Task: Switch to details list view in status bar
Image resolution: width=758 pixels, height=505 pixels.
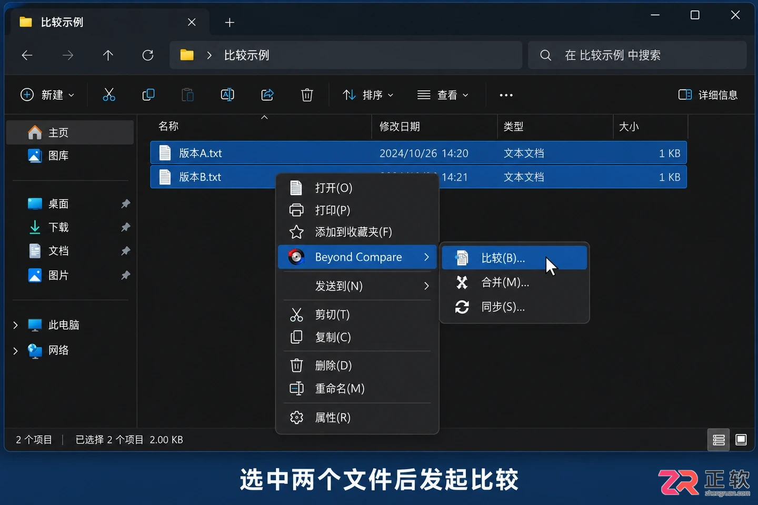Action: coord(719,440)
